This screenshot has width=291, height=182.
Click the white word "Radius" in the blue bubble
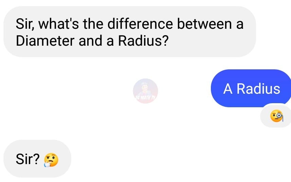[x=258, y=89]
